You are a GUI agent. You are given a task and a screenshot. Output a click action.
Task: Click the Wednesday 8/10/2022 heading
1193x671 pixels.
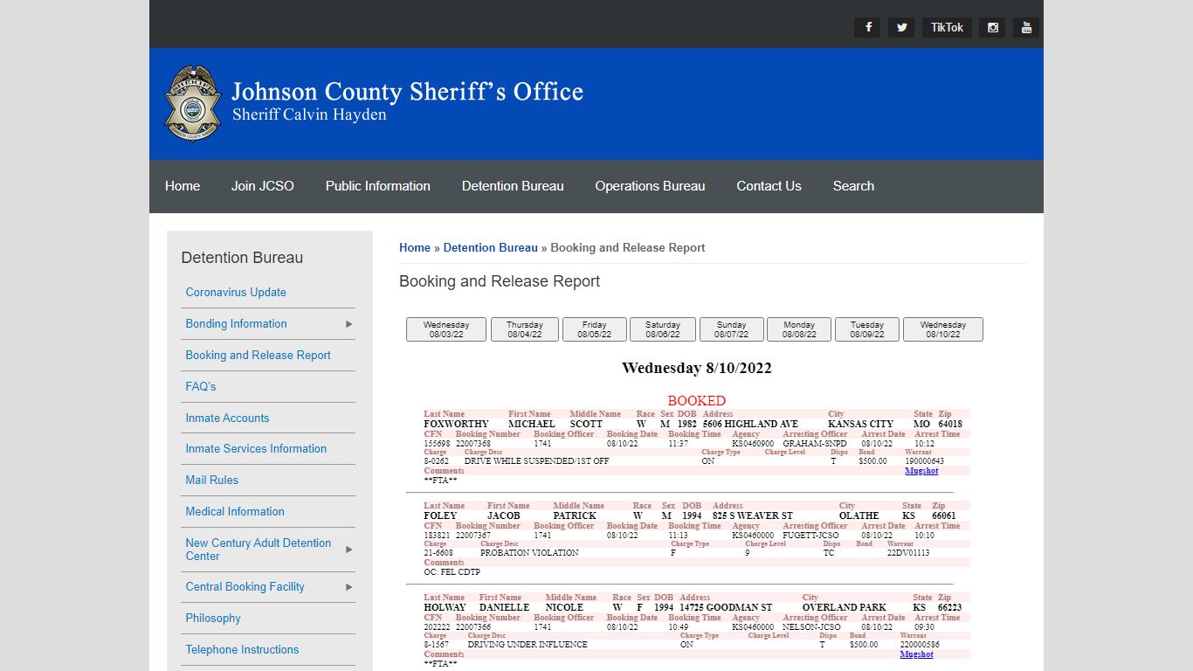(x=697, y=368)
